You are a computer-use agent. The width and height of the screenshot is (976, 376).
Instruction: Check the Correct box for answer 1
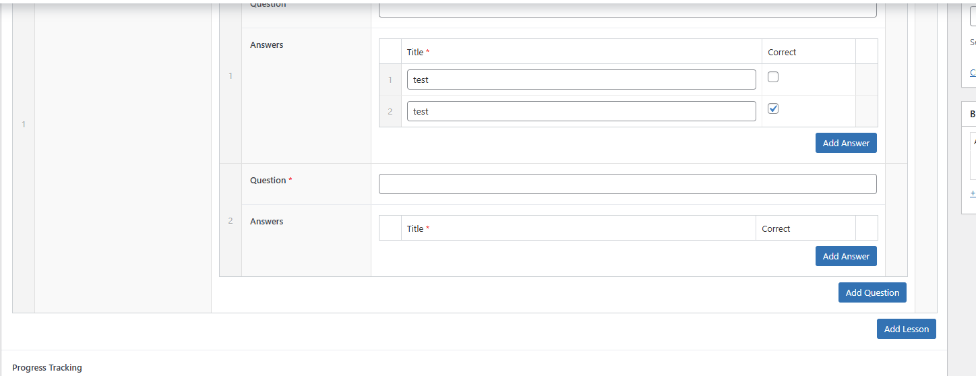[x=773, y=77]
